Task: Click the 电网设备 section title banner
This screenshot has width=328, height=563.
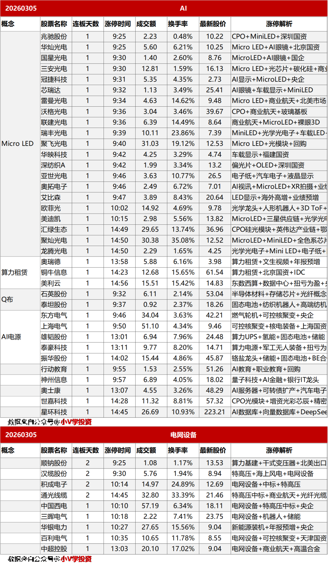Action: pos(183,435)
